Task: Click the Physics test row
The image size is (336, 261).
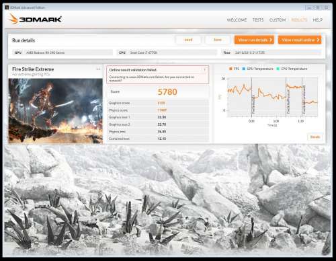Action: (x=158, y=132)
